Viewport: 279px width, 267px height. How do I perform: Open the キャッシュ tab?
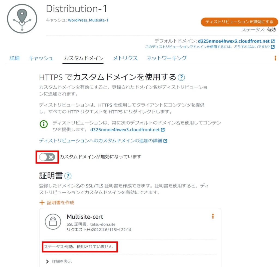(41, 58)
